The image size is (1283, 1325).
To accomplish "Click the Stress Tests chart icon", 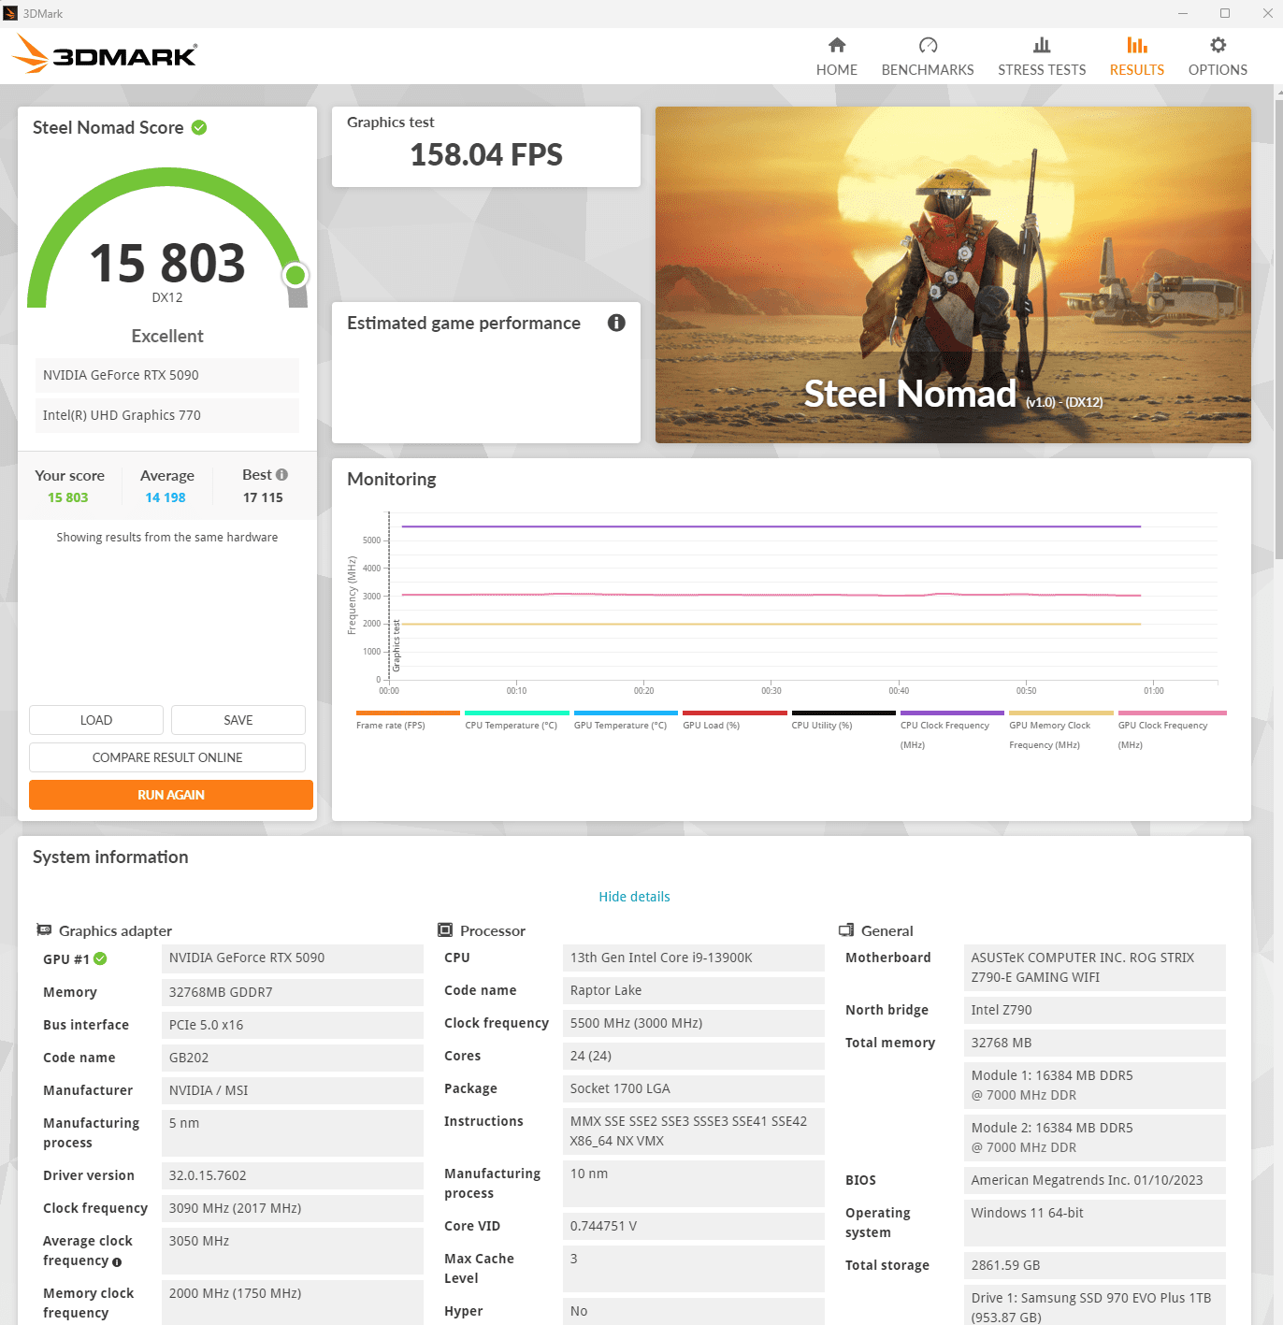I will click(x=1042, y=45).
